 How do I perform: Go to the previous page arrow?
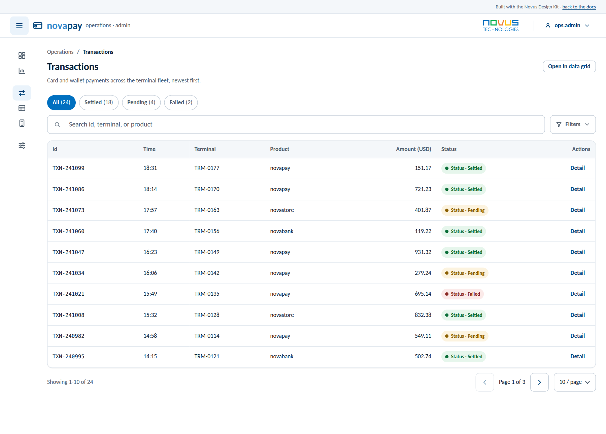[485, 382]
